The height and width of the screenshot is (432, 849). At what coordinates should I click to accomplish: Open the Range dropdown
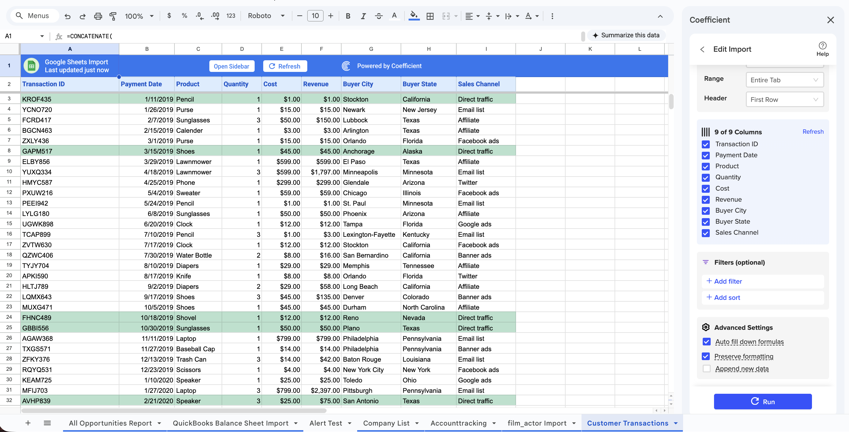coord(784,80)
